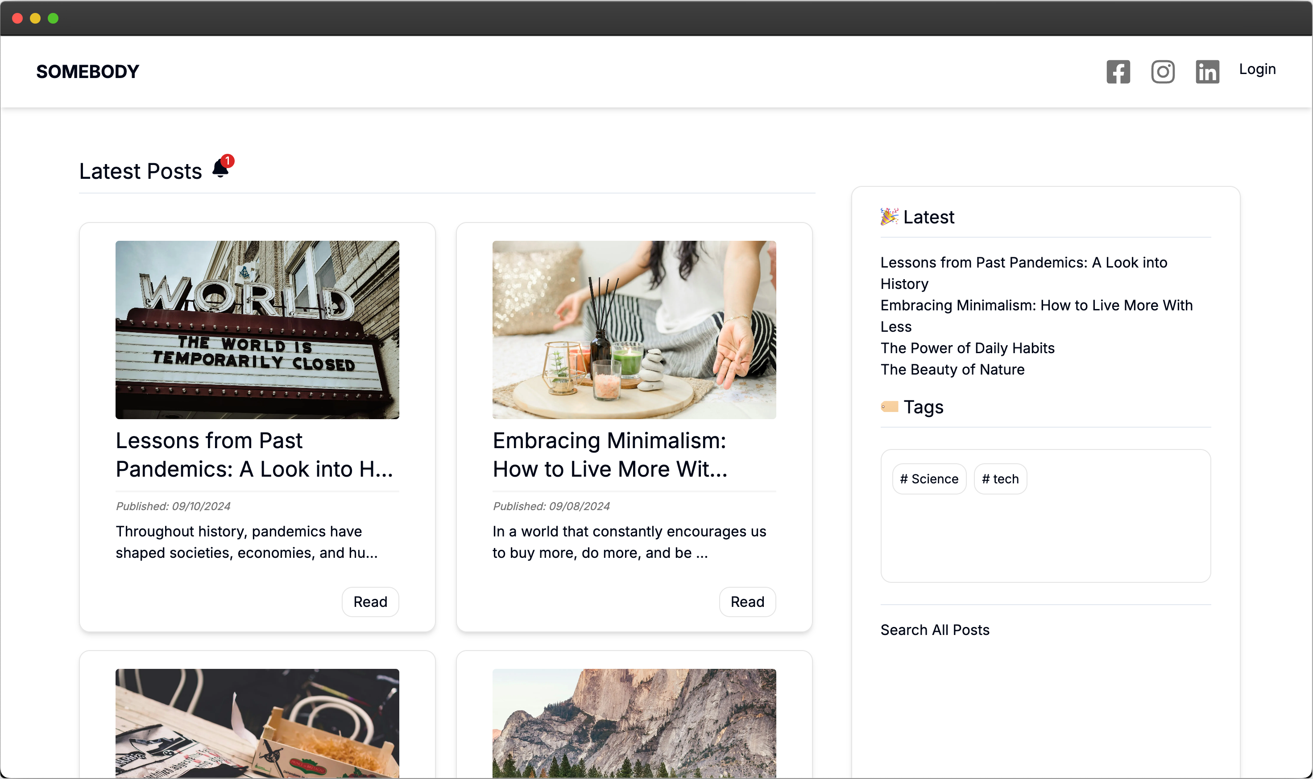Click the World Is Temporarily Closed thumbnail
Screen dimensions: 1313x779
click(257, 330)
